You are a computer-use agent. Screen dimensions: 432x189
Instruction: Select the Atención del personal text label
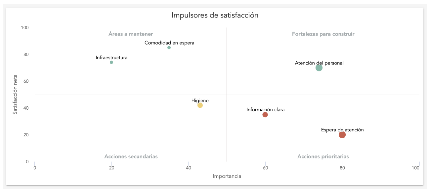tap(319, 63)
